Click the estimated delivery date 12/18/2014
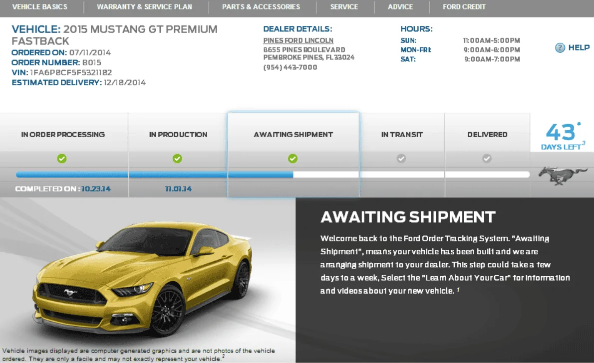Image resolution: width=594 pixels, height=363 pixels. tap(125, 82)
